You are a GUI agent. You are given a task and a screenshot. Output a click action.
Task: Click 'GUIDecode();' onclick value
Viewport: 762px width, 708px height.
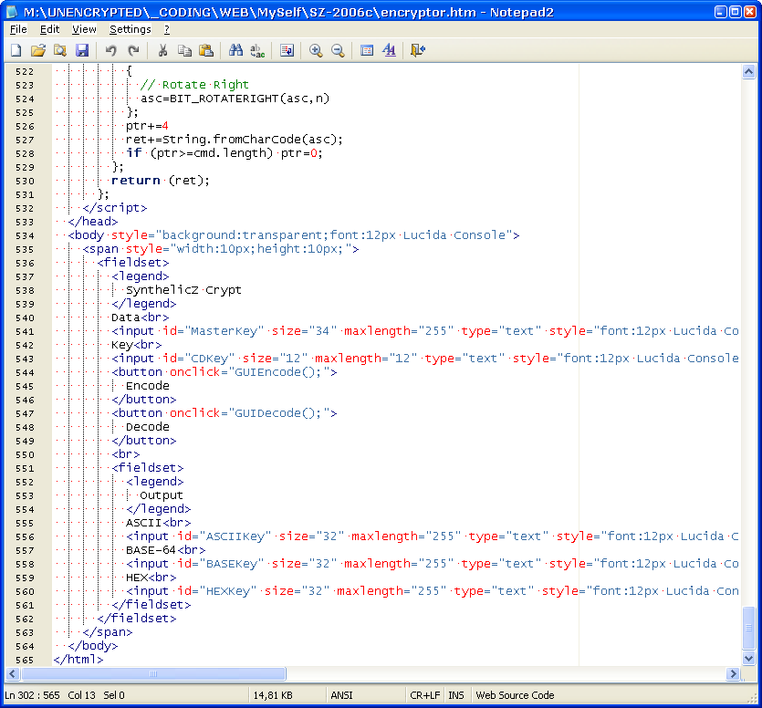tap(278, 413)
